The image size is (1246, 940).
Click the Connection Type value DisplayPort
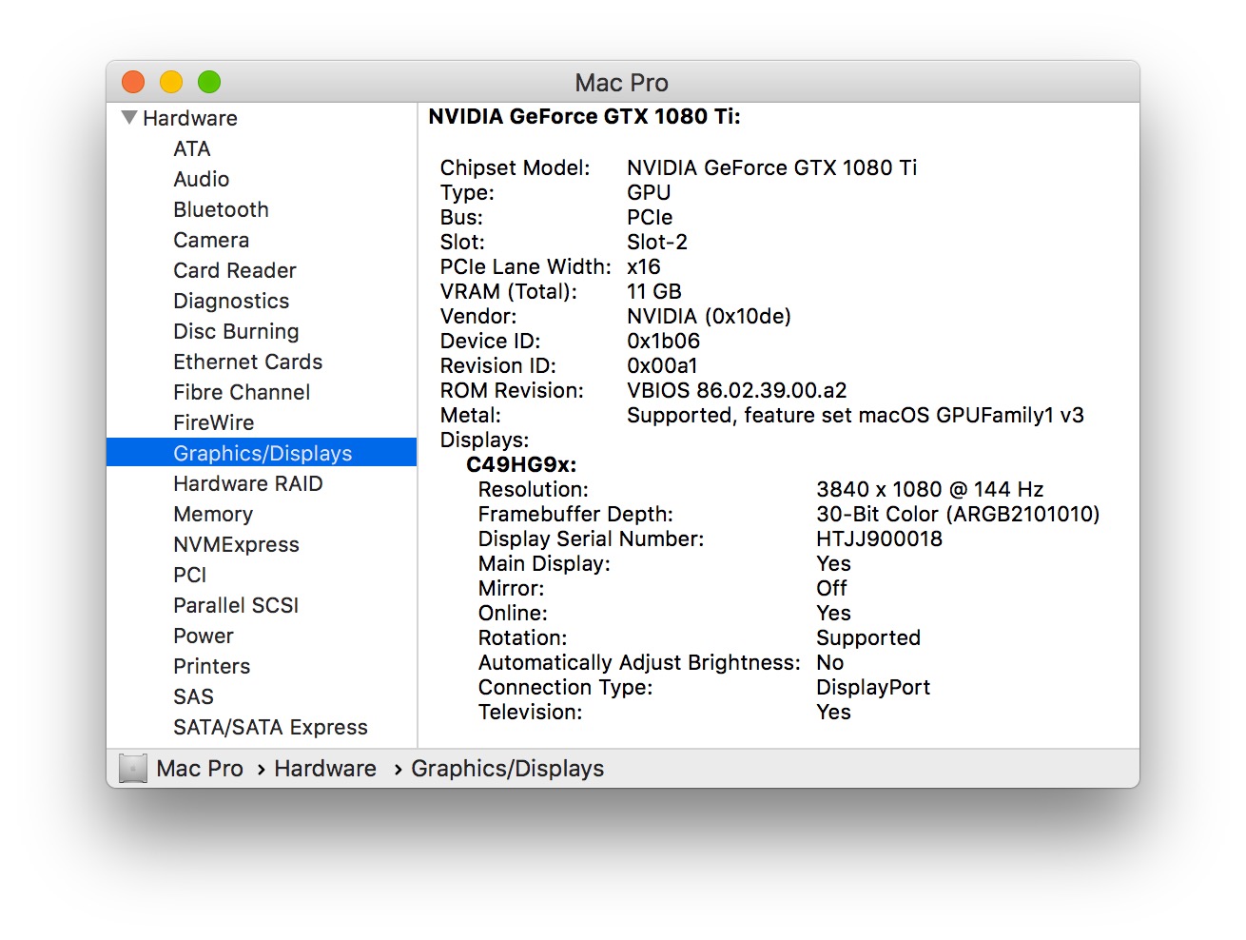click(873, 688)
